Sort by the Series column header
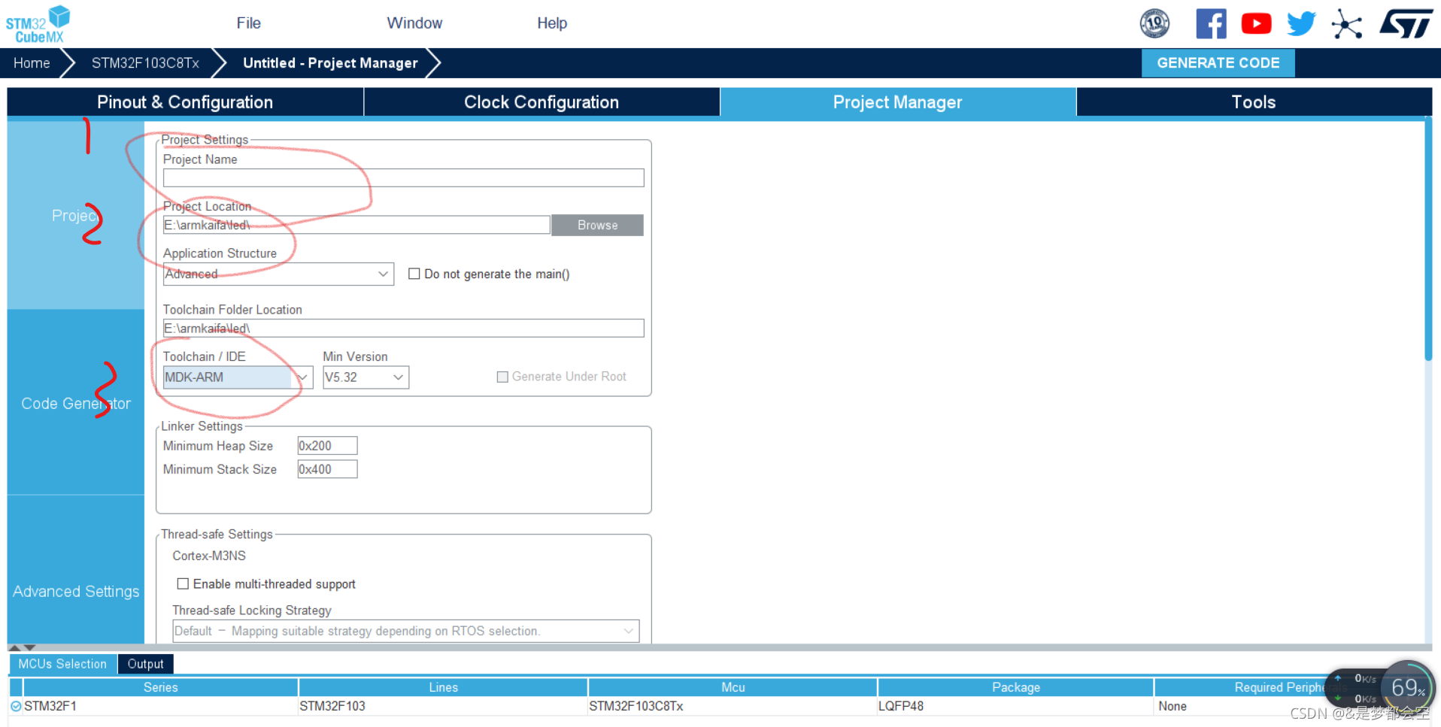The height and width of the screenshot is (727, 1441). [x=160, y=687]
